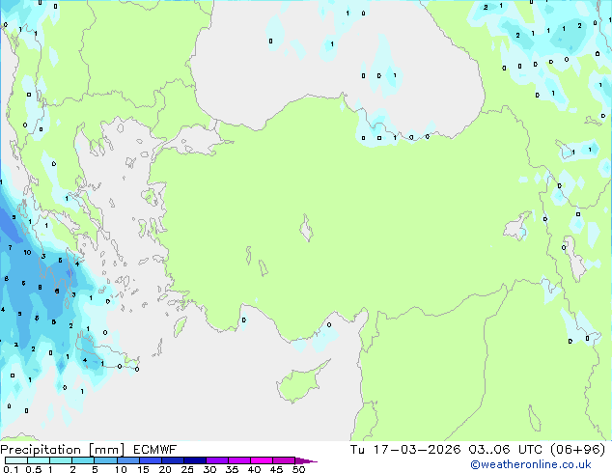
Task: Click the purple swatch between 30 and 35
Action: coord(217,460)
